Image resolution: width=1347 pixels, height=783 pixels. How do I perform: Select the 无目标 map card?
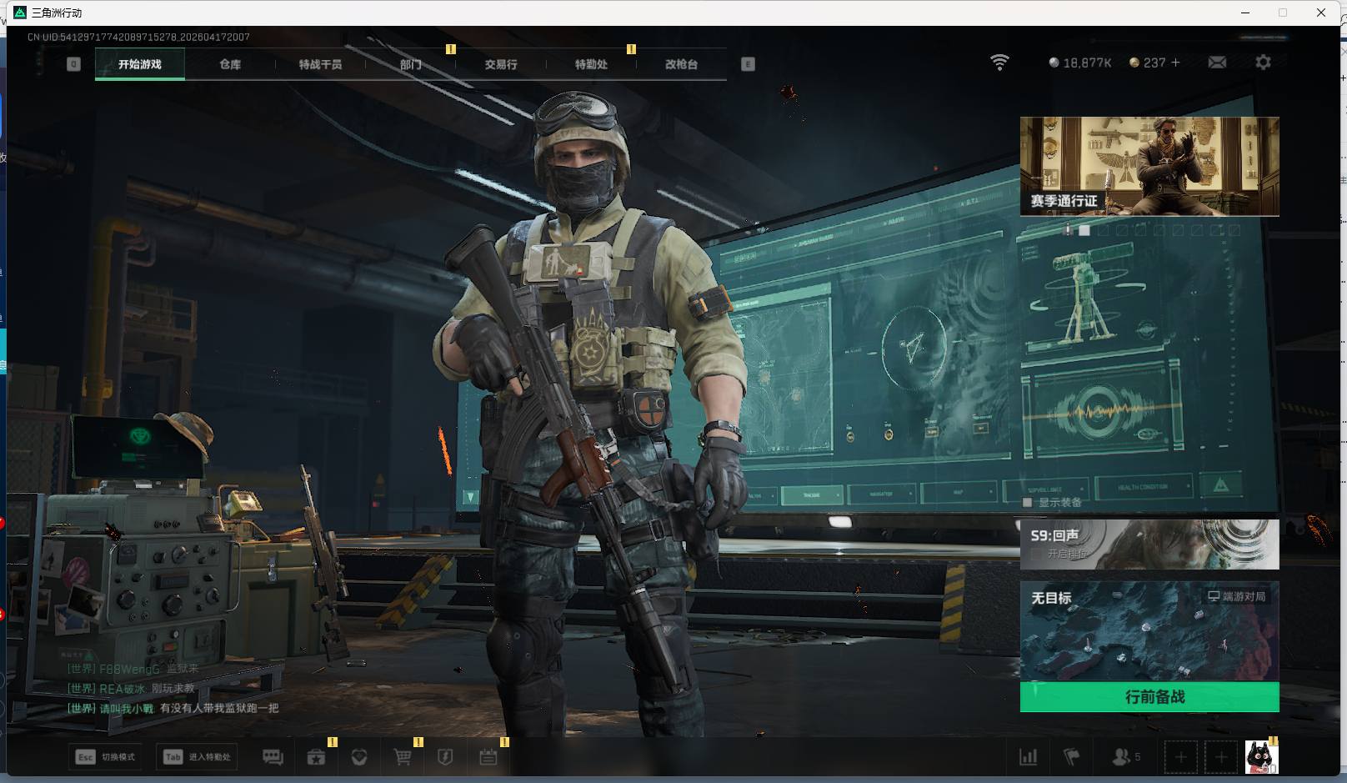tap(1149, 631)
